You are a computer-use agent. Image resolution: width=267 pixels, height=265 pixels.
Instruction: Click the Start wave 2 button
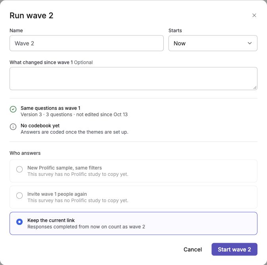234,249
